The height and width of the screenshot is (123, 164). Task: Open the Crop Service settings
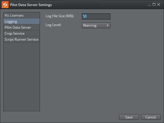22,33
